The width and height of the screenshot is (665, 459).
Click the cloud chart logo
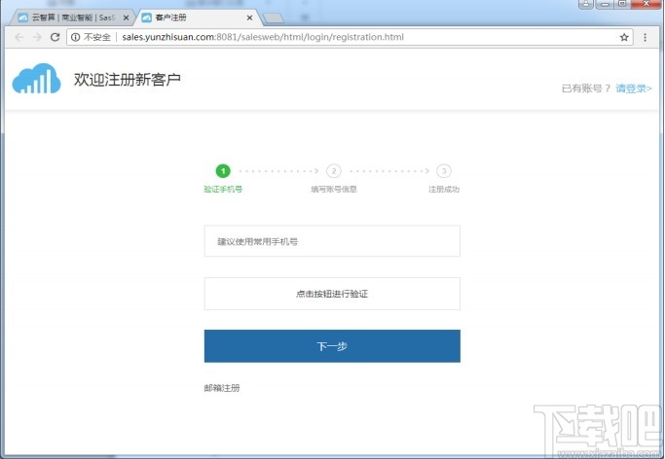[x=36, y=79]
